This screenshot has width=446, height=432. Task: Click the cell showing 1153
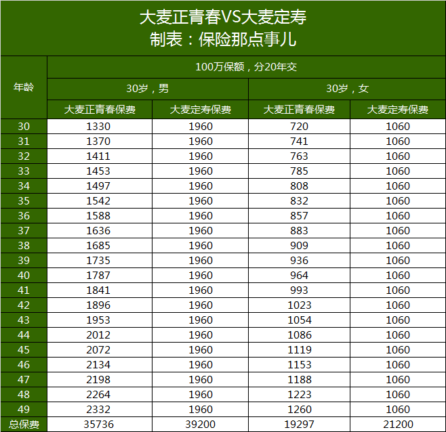point(299,364)
